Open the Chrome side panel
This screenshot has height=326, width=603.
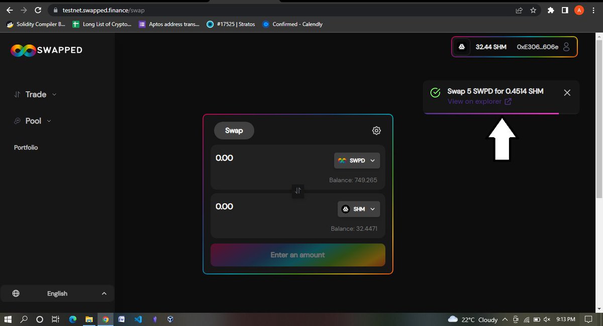565,10
